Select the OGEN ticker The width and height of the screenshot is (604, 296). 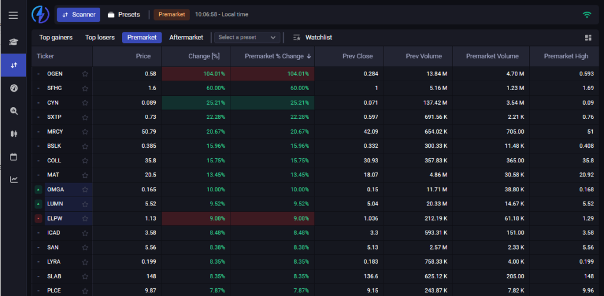(55, 74)
